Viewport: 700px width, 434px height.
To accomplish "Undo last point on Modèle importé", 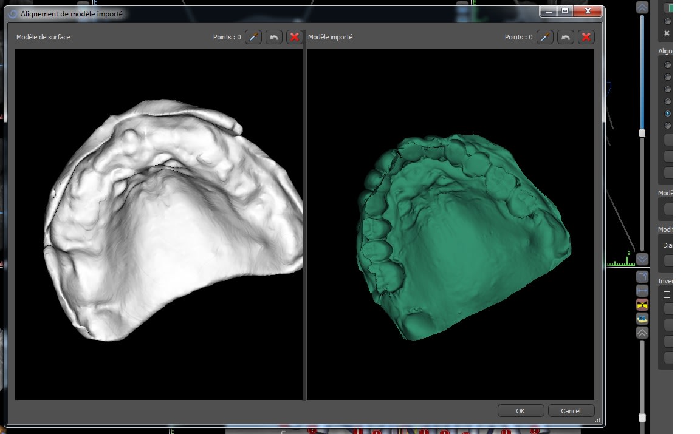I will (x=566, y=37).
